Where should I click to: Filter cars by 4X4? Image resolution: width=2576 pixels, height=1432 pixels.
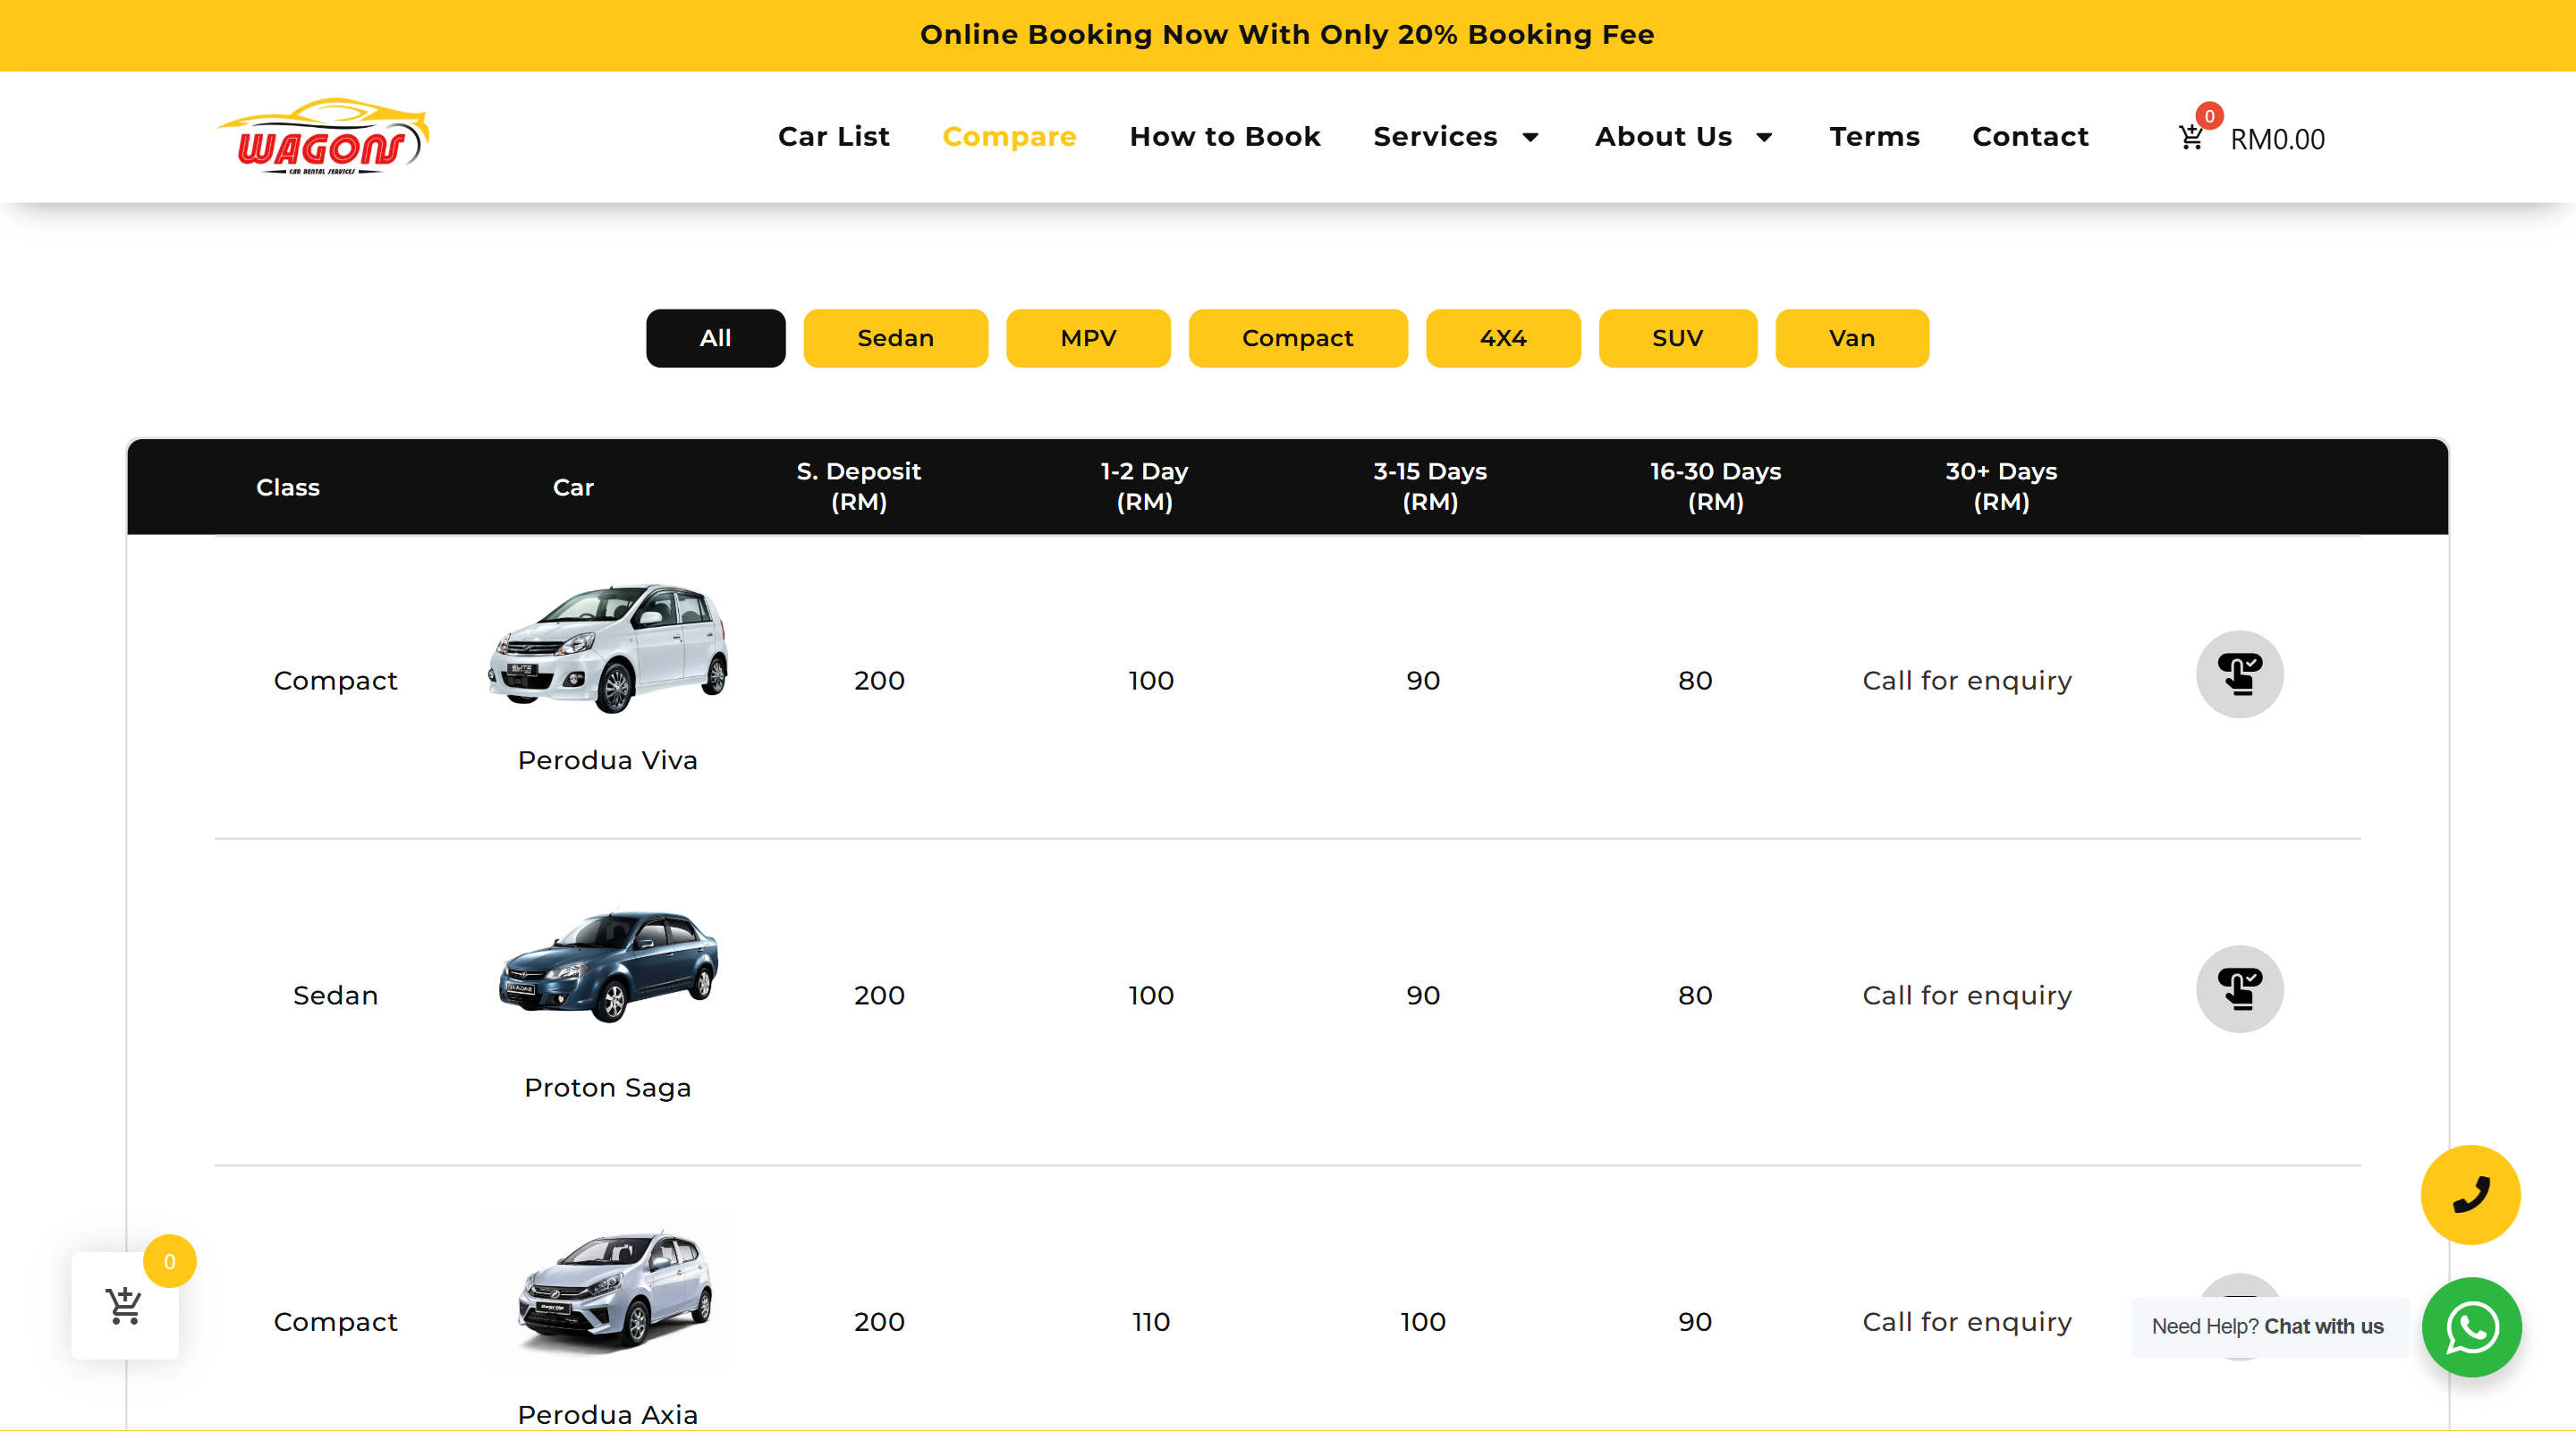tap(1503, 338)
